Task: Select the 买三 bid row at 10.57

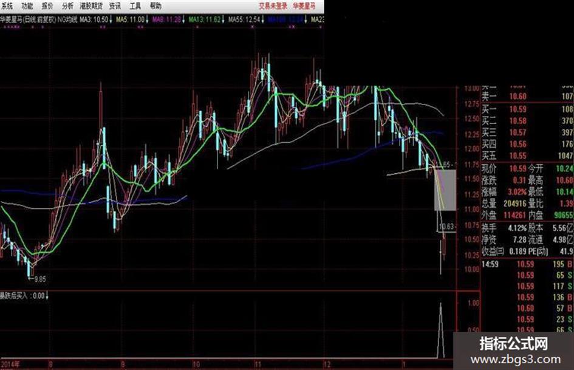Action: [527, 132]
